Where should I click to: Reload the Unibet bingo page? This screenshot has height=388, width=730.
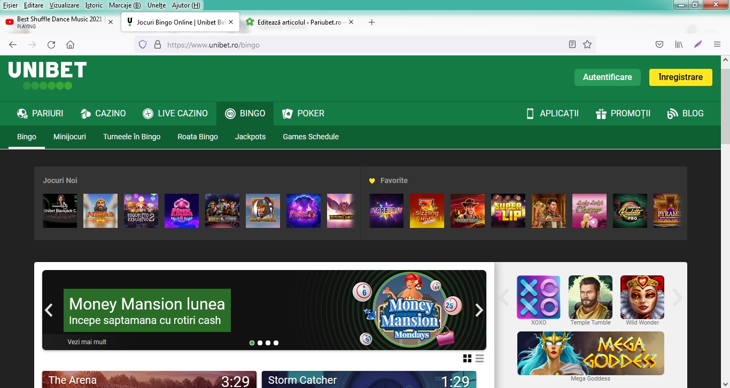click(x=51, y=45)
